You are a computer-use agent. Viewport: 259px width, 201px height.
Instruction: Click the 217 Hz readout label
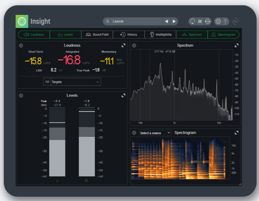165,51
